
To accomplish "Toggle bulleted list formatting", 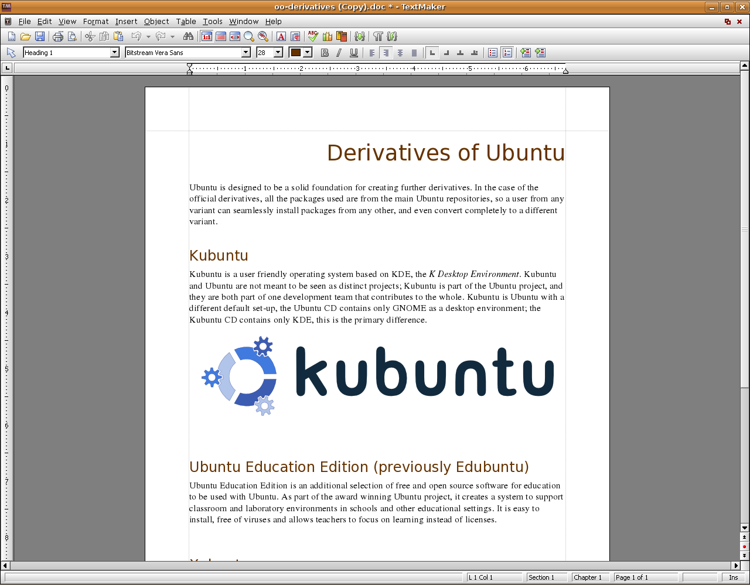I will pos(493,53).
